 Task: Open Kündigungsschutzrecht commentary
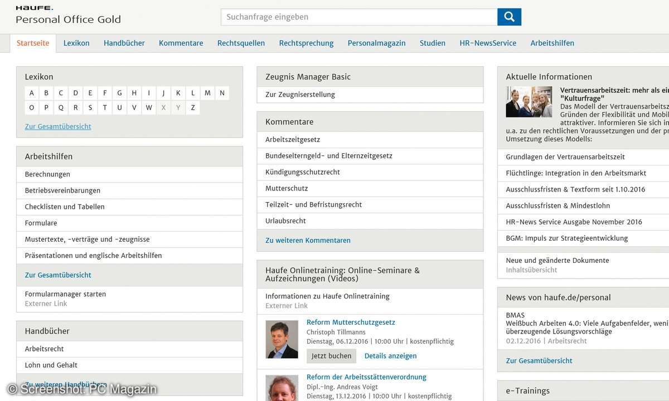click(370, 172)
